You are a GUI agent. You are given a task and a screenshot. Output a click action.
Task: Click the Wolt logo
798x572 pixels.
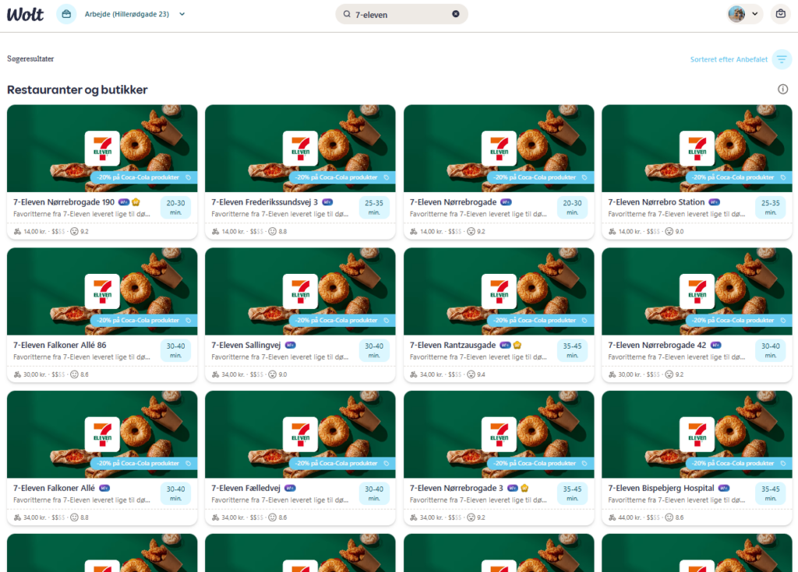point(25,14)
